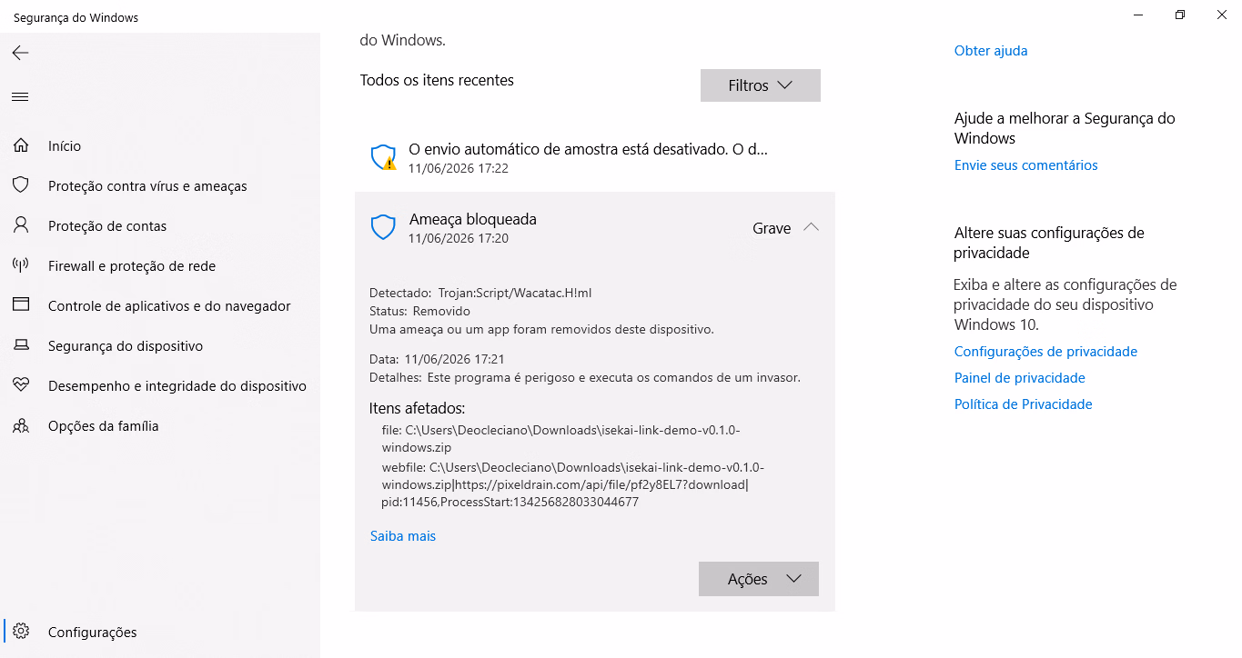The width and height of the screenshot is (1242, 658).
Task: Open the Ações dropdown
Action: pyautogui.click(x=759, y=579)
